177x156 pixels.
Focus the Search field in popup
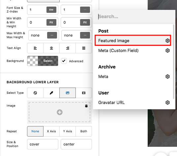[x=134, y=16]
